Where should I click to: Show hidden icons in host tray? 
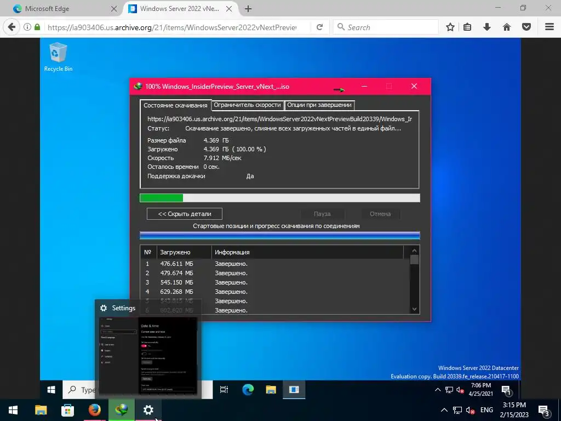(444, 410)
